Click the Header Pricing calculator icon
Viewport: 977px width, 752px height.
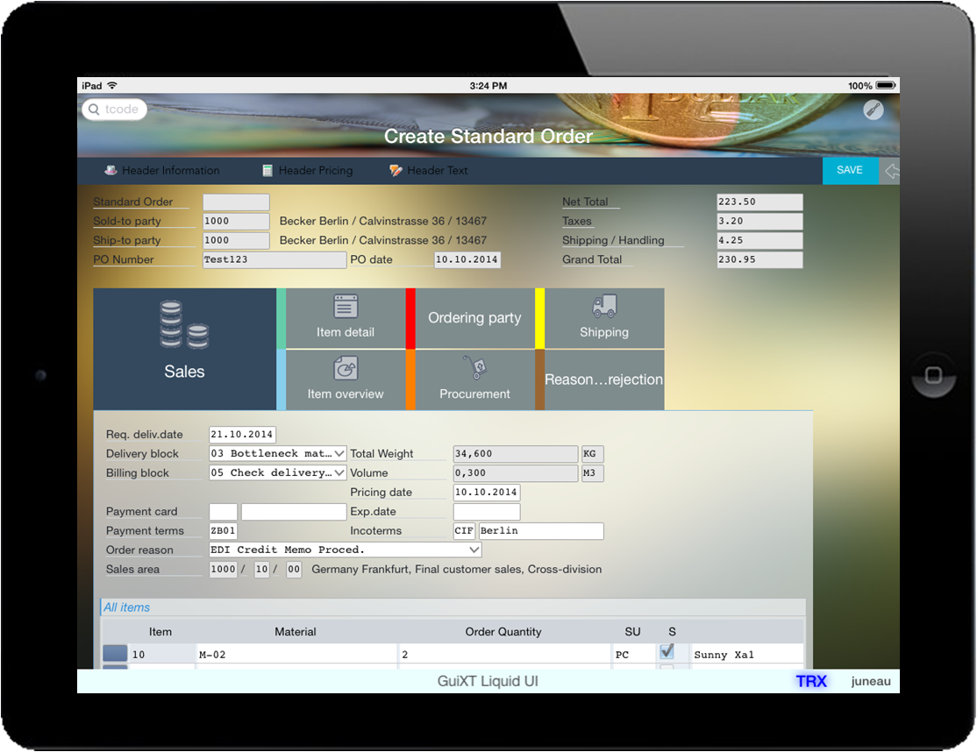click(x=267, y=170)
